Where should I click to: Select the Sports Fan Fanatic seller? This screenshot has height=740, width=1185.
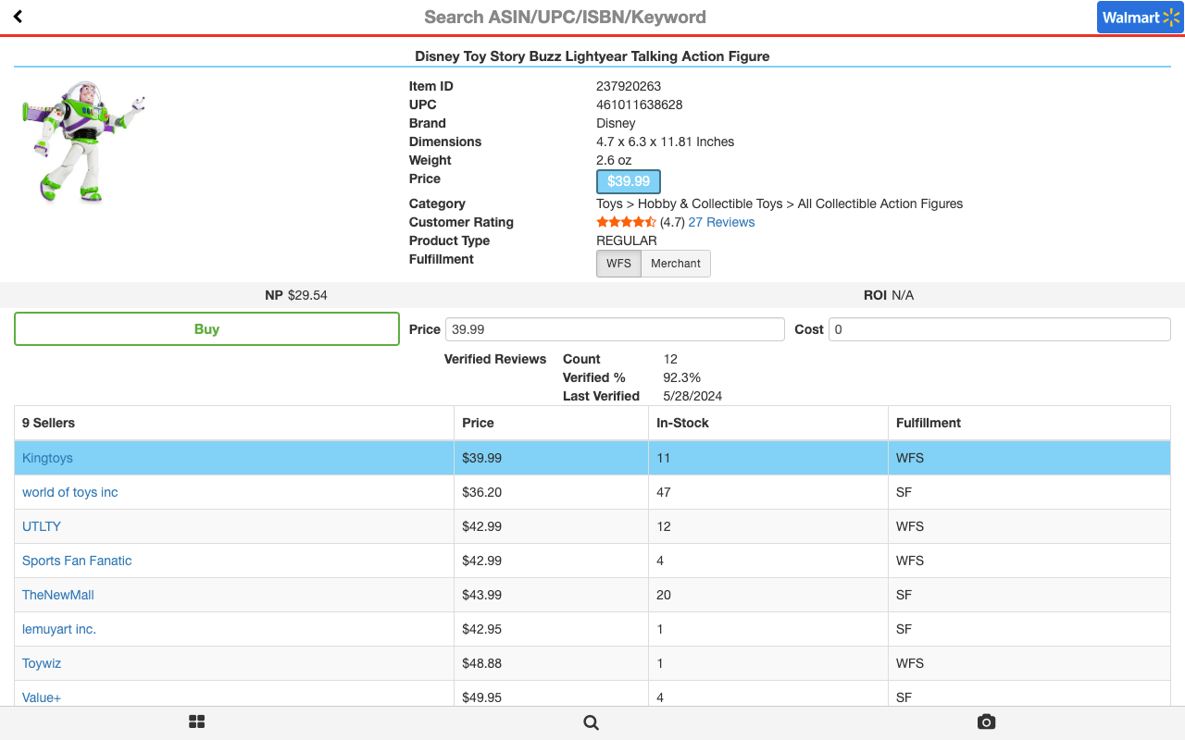(77, 561)
